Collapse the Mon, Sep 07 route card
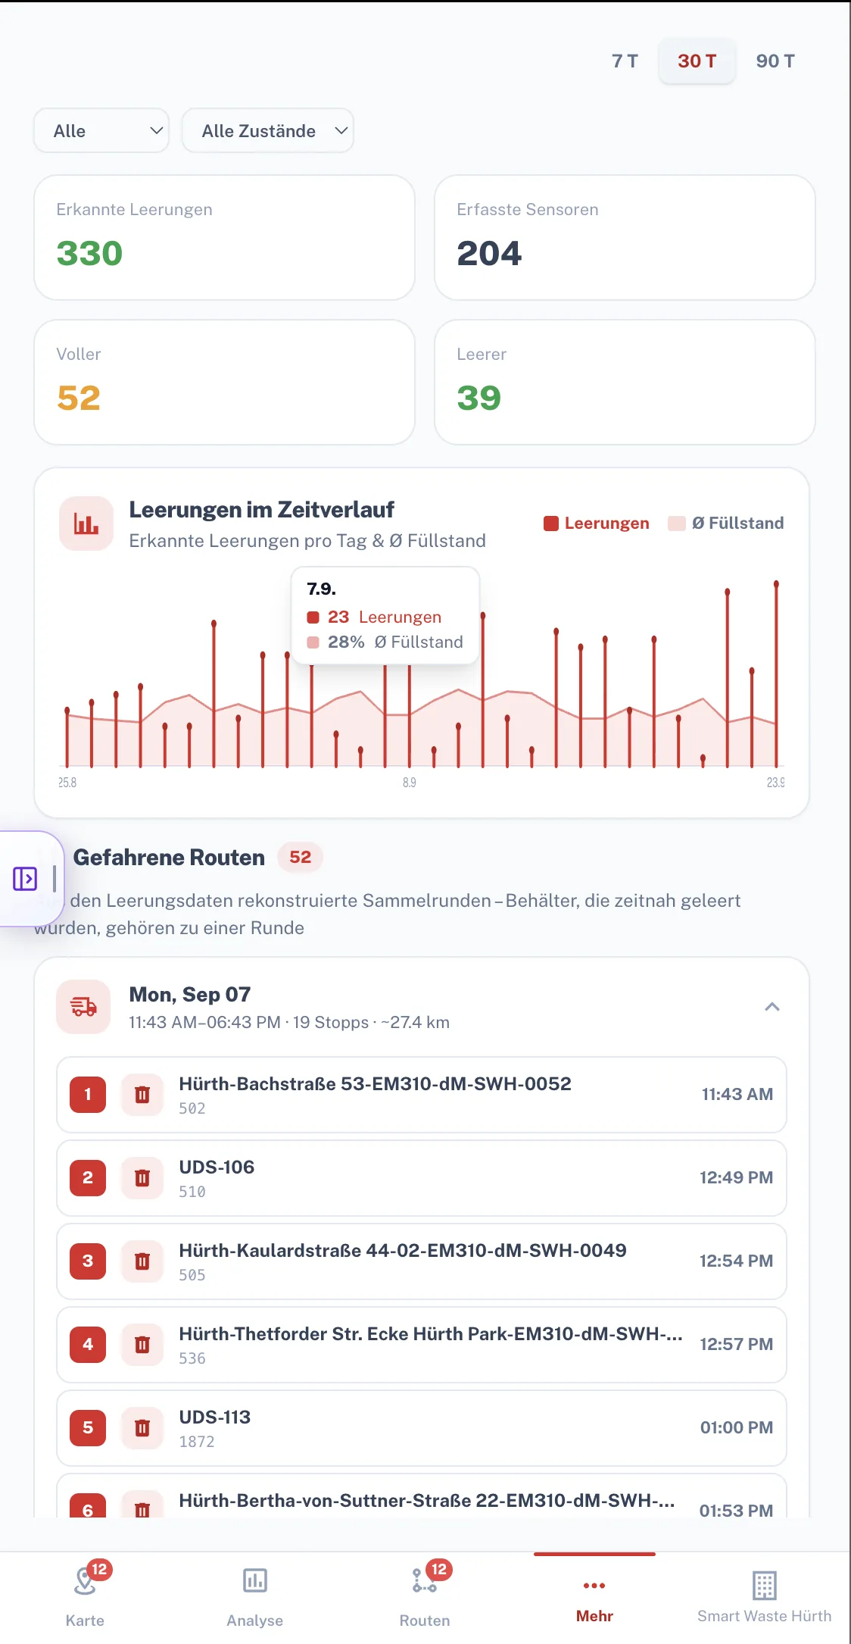 click(772, 1007)
